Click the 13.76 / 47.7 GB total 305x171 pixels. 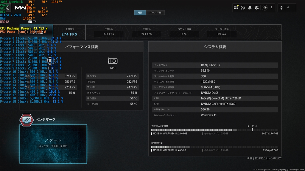pos(270,150)
